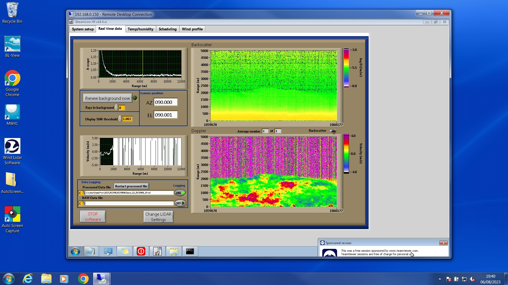Toggle RAW Data file logging OFF switch
Screen dimensions: 508x285
click(180, 203)
